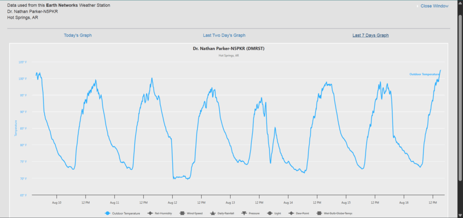This screenshot has width=463, height=218.
Task: Switch to Today's Graph
Action: pos(78,35)
